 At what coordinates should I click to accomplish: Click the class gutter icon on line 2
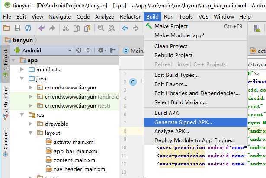click(x=133, y=82)
